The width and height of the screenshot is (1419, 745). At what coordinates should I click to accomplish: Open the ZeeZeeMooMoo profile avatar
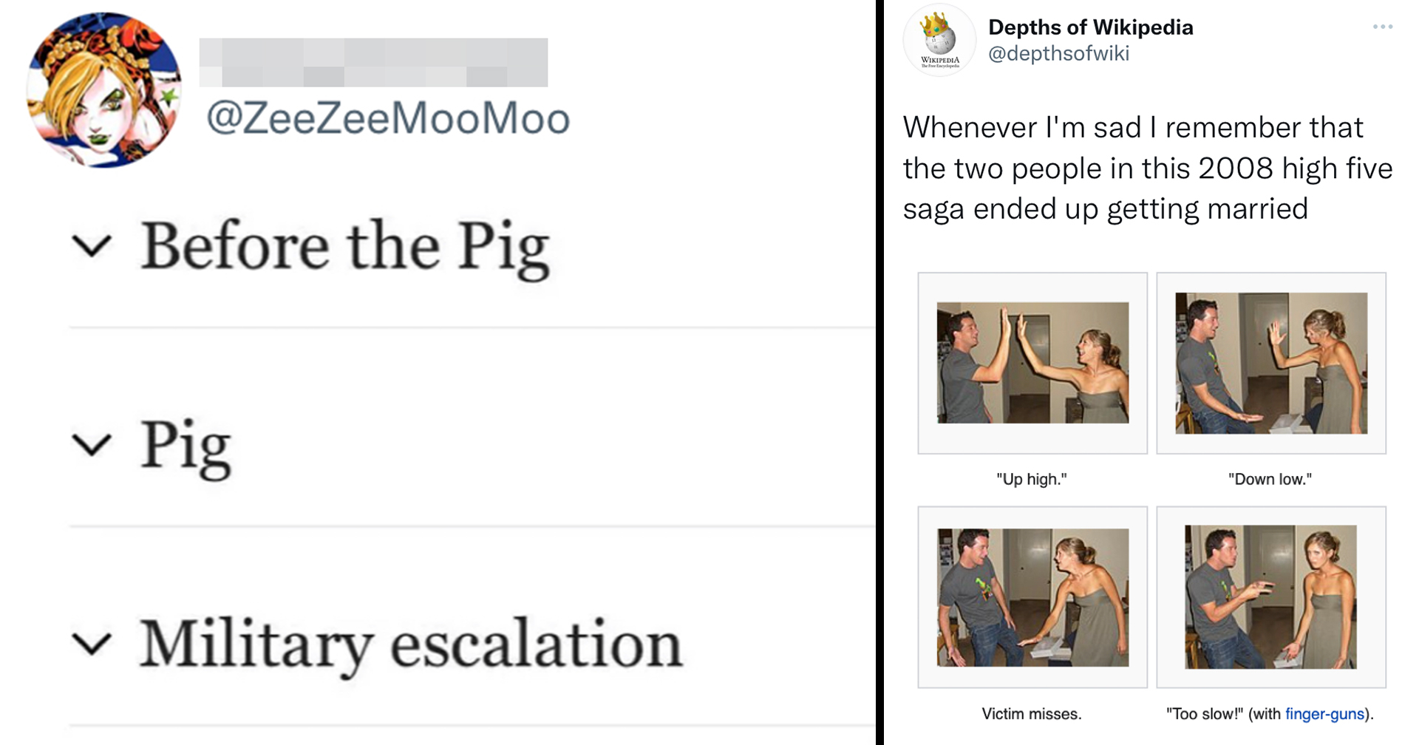tap(103, 90)
